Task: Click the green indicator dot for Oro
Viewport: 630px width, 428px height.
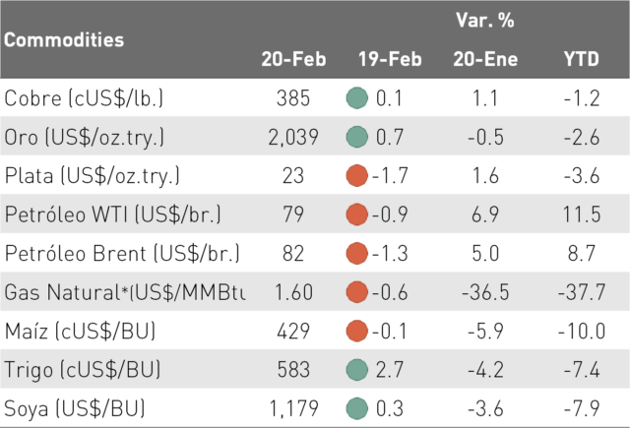Action: (x=356, y=137)
